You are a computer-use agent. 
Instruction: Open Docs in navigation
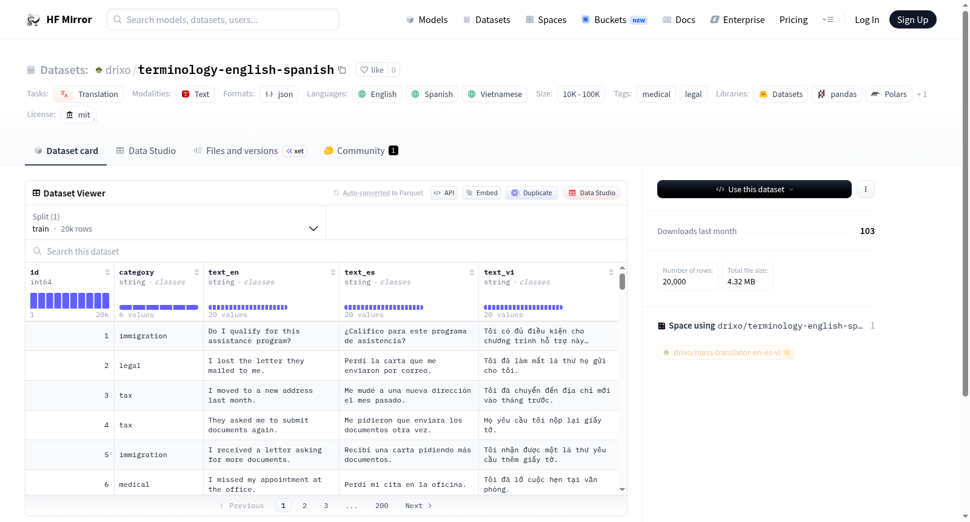(679, 20)
